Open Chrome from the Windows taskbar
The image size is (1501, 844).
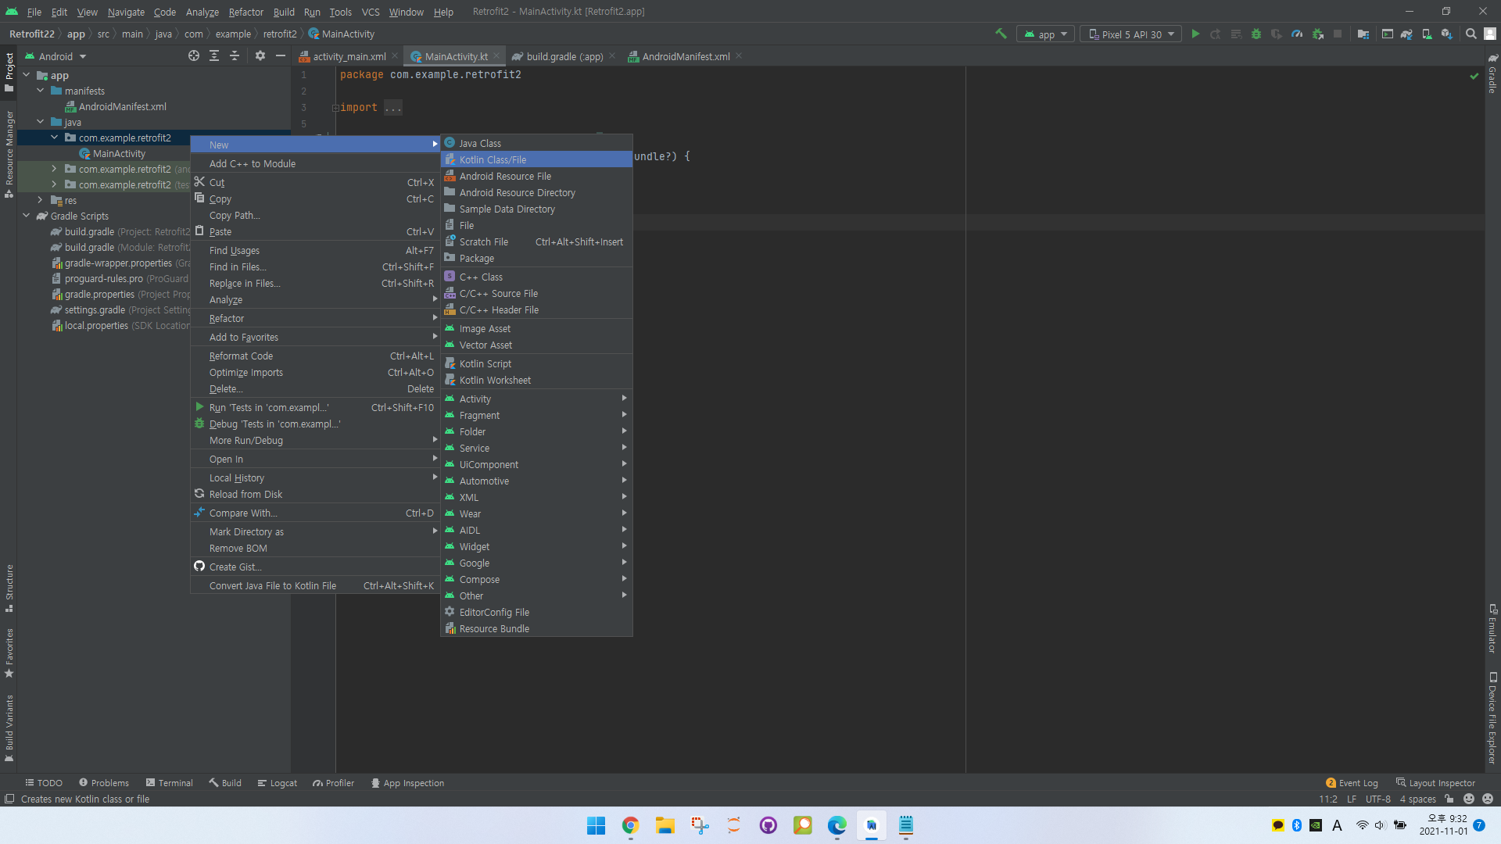coord(630,825)
